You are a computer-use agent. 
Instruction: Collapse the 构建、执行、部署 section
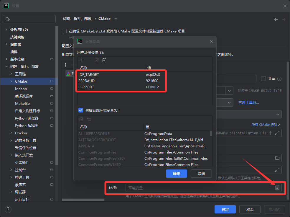(x=6, y=66)
